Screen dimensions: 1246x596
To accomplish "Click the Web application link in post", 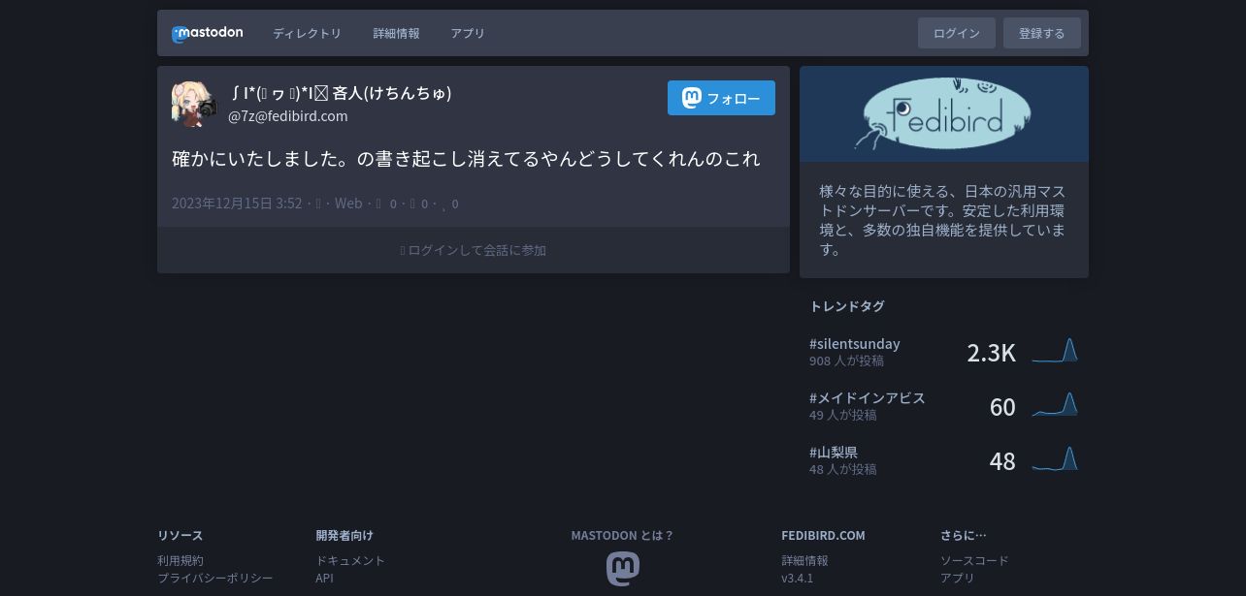I will 348,204.
